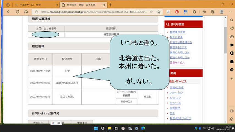Open the Windows Start menu
The height and width of the screenshot is (132, 235).
click(96, 128)
